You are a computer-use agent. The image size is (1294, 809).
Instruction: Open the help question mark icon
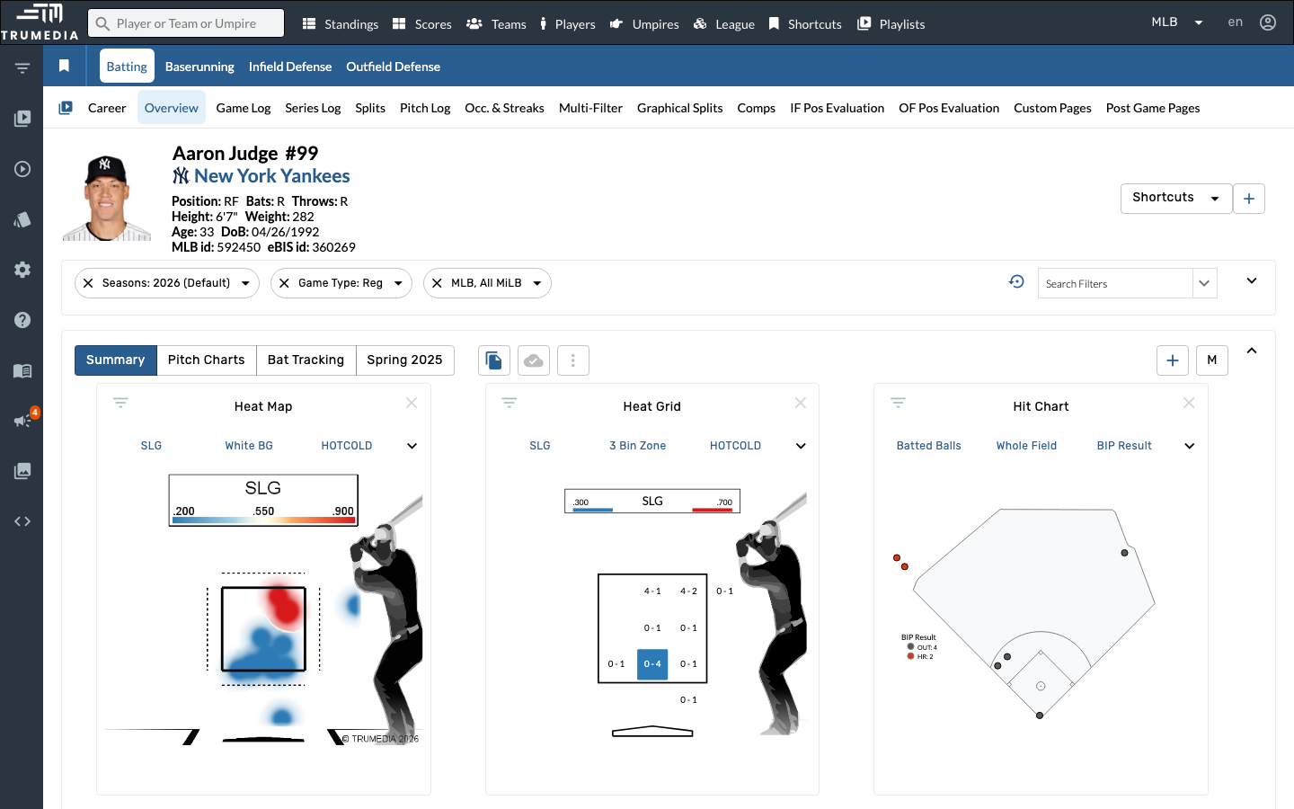pyautogui.click(x=22, y=320)
